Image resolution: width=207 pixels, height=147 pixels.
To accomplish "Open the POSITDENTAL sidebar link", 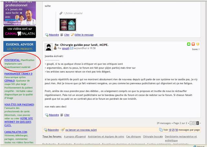I will [x=12, y=60].
